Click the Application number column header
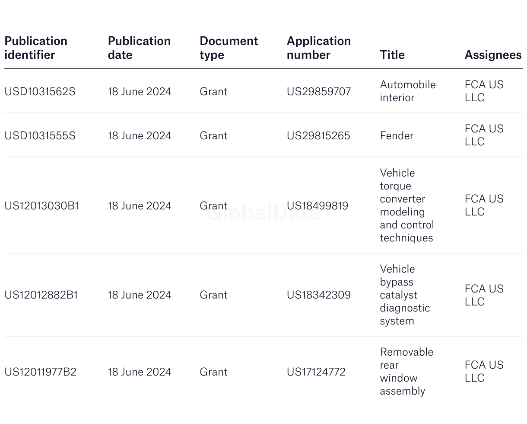This screenshot has width=527, height=424. (x=319, y=48)
